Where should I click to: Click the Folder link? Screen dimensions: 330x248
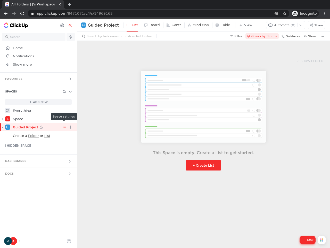33,136
